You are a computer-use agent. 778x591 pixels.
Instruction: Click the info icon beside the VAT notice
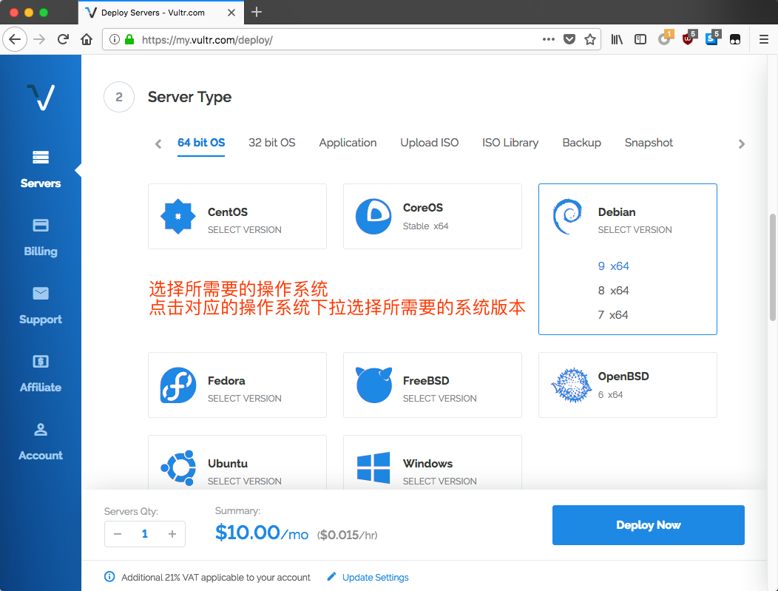point(109,577)
